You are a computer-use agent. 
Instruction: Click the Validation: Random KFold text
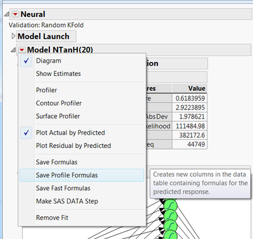46,25
